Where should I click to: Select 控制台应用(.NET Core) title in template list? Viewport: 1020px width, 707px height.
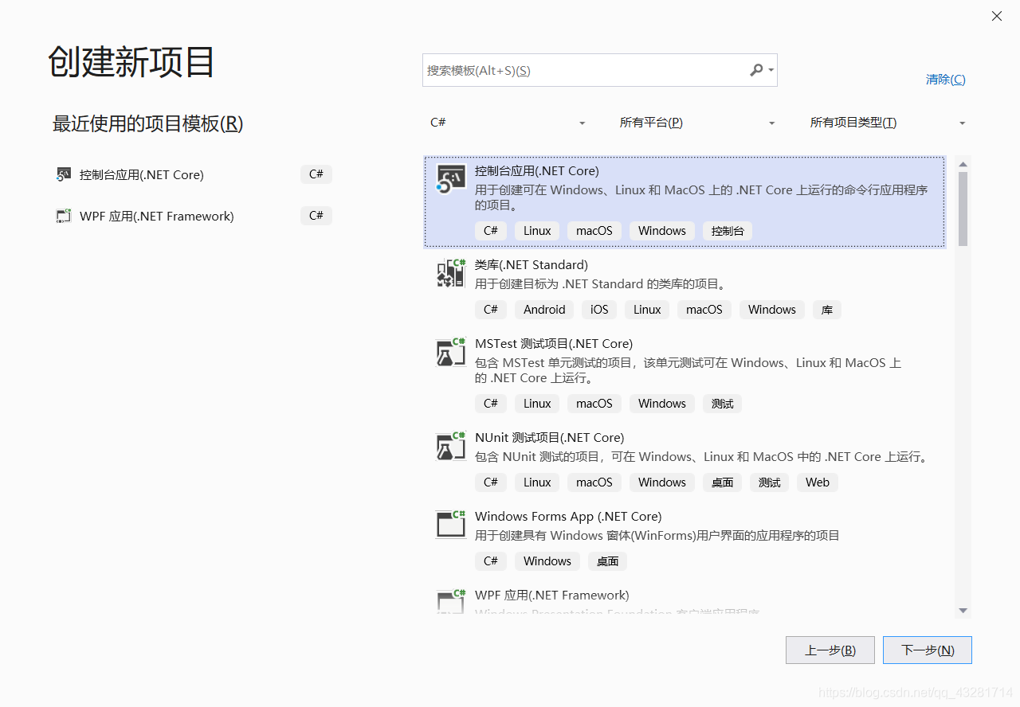click(x=537, y=170)
